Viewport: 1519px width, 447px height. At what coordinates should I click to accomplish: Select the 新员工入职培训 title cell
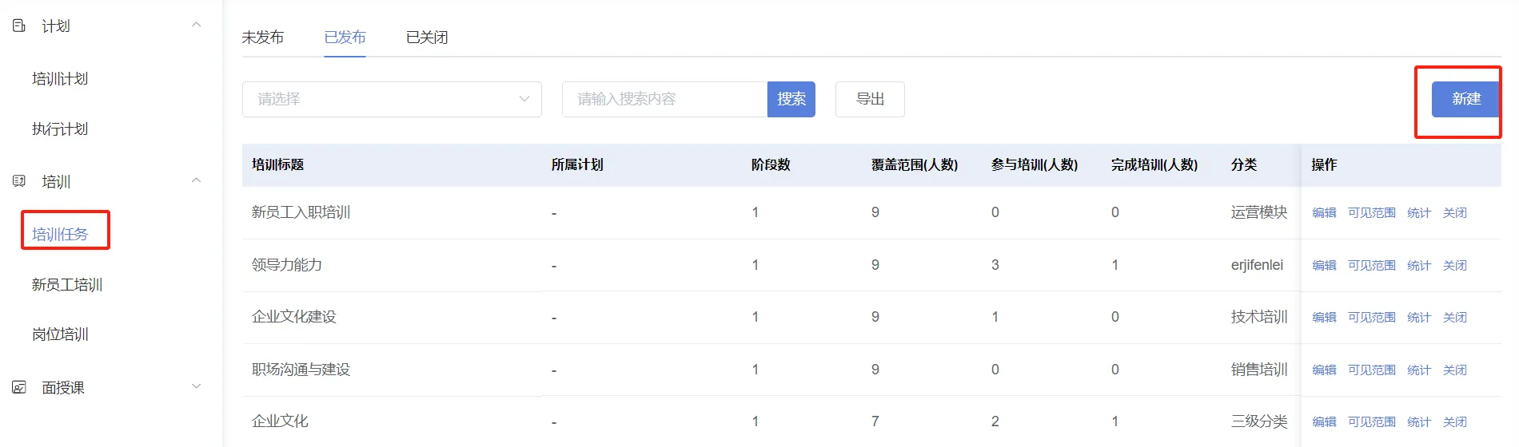(x=301, y=212)
